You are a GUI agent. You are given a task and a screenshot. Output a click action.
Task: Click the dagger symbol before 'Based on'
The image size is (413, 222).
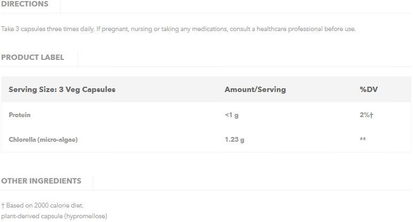[3, 205]
